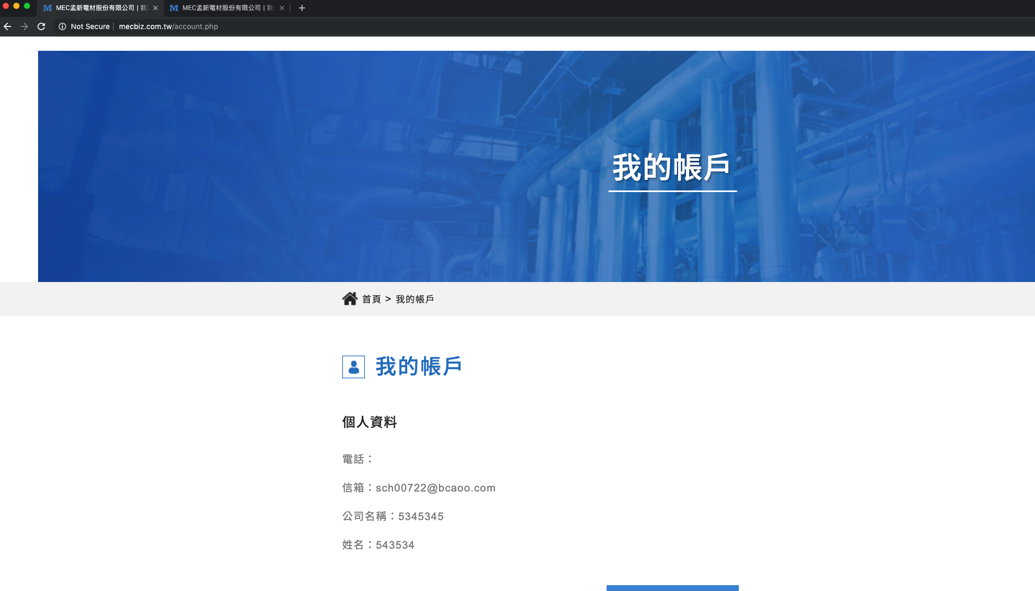Click the macOS red close window button
Image resolution: width=1035 pixels, height=591 pixels.
tap(6, 6)
